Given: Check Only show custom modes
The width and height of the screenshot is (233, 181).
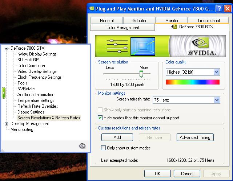Looking at the screenshot, I should (x=103, y=148).
